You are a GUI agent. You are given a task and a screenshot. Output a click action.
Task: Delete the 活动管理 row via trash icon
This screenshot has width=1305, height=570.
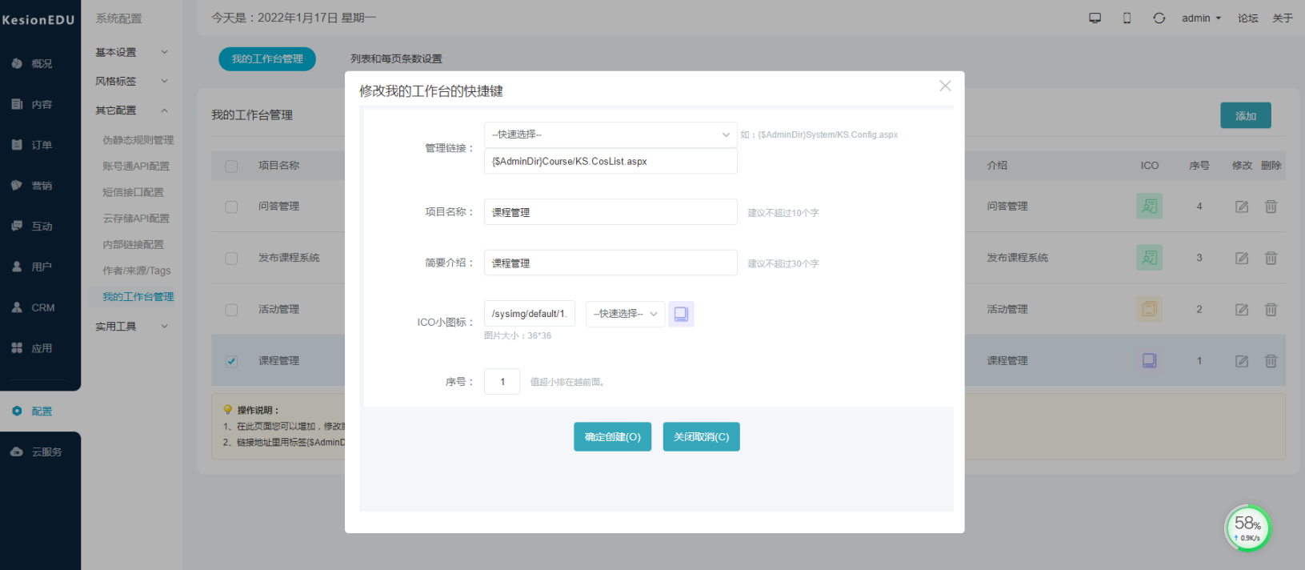(x=1271, y=309)
